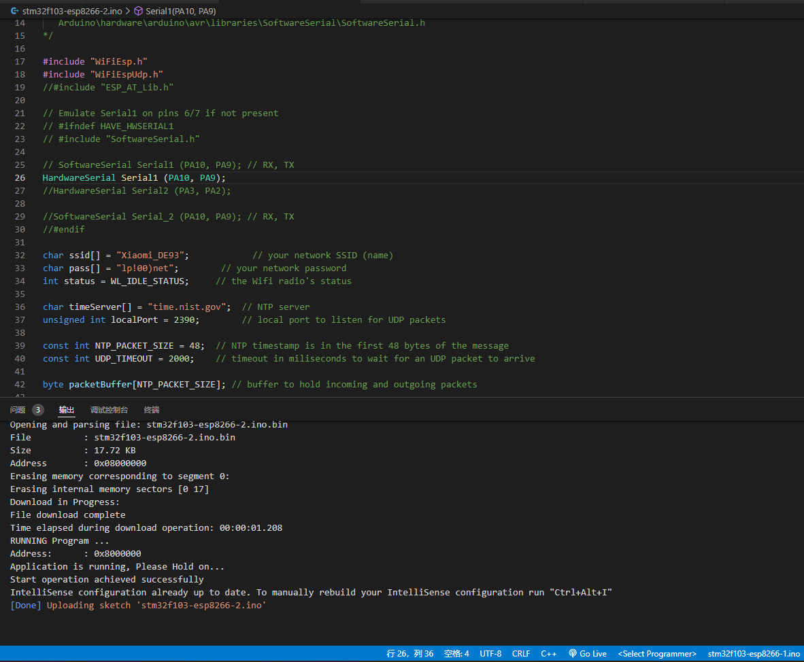804x662 pixels.
Task: Click the C++ language mode selector
Action: [x=548, y=653]
